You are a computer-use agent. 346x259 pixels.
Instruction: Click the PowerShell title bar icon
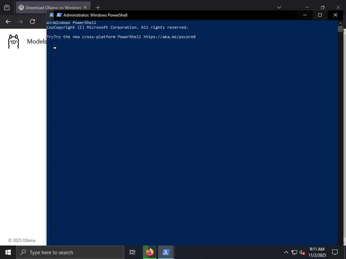point(59,15)
